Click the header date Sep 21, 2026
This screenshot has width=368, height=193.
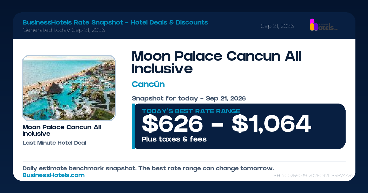coord(277,26)
